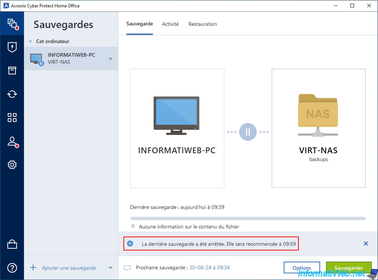Open the Tools grid icon

click(x=12, y=118)
